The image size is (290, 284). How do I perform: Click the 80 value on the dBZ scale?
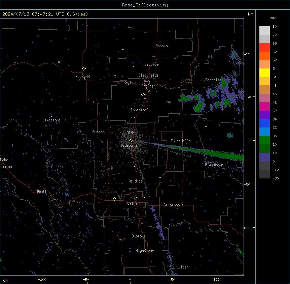click(275, 27)
